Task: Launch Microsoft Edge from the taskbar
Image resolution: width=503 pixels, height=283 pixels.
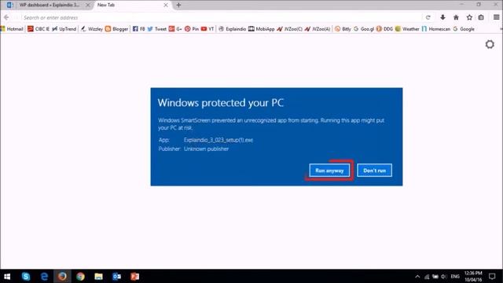Action: click(44, 276)
